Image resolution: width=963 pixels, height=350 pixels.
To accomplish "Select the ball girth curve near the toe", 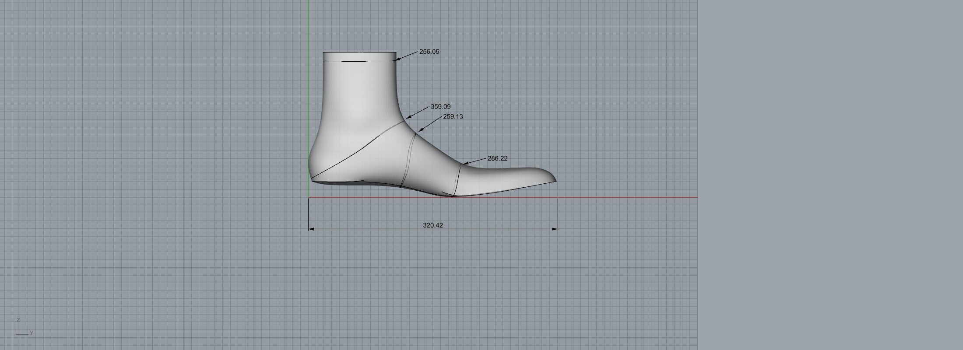I will [x=458, y=179].
